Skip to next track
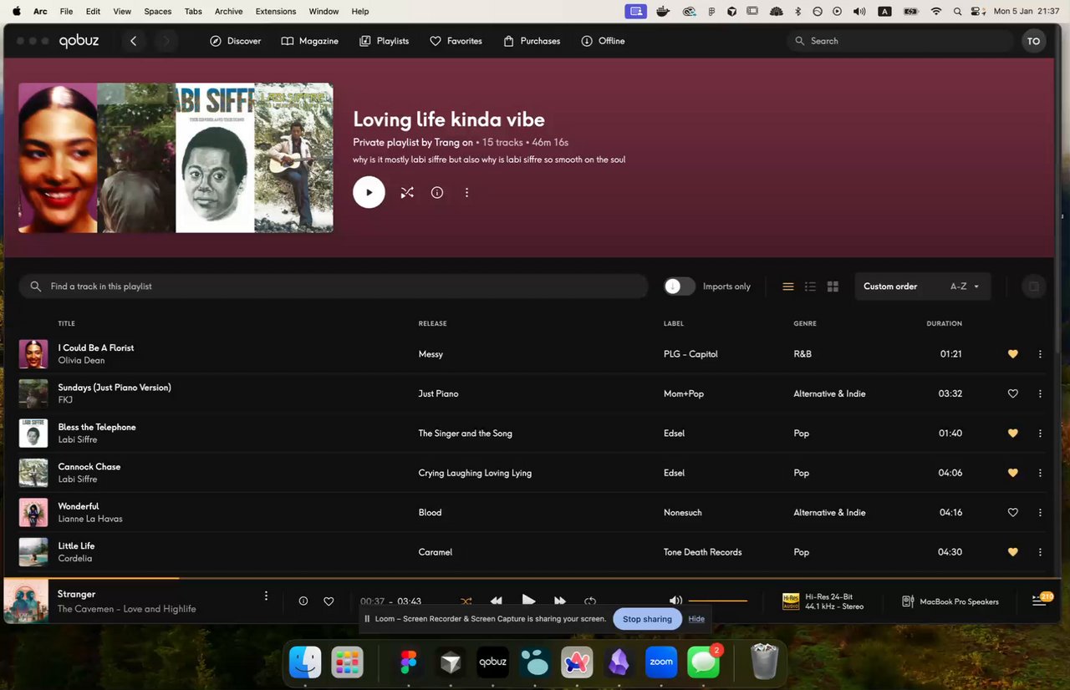This screenshot has width=1070, height=690. 560,601
